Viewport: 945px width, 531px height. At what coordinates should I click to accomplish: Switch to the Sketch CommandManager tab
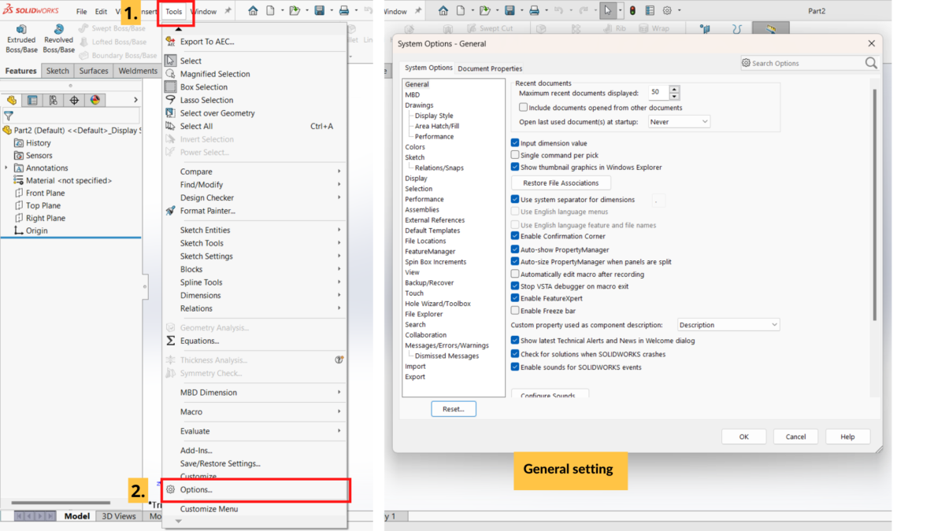[57, 71]
